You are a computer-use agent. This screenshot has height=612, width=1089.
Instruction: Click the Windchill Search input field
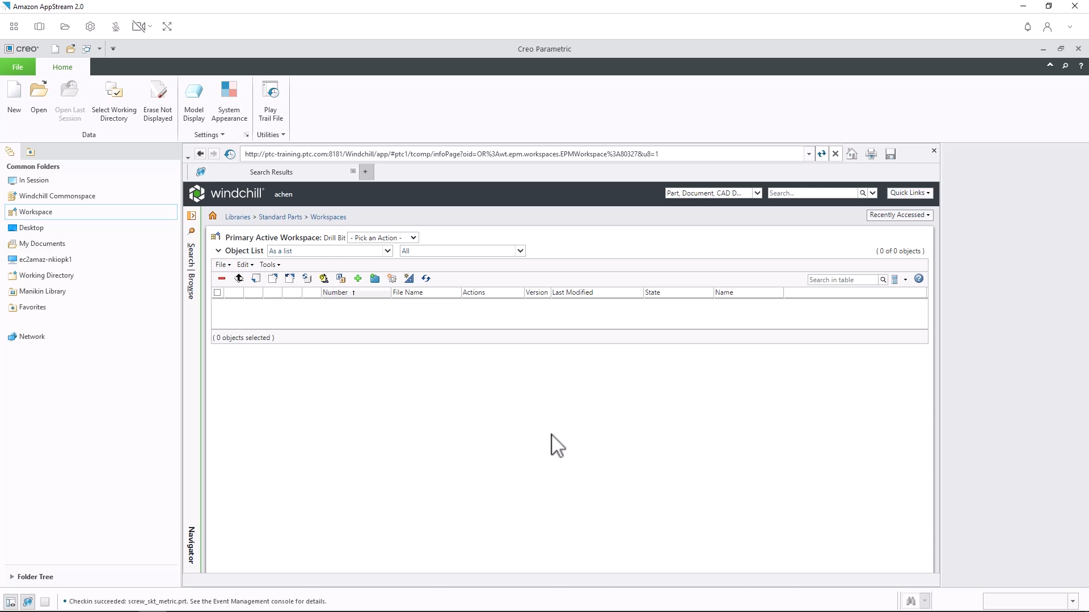812,193
